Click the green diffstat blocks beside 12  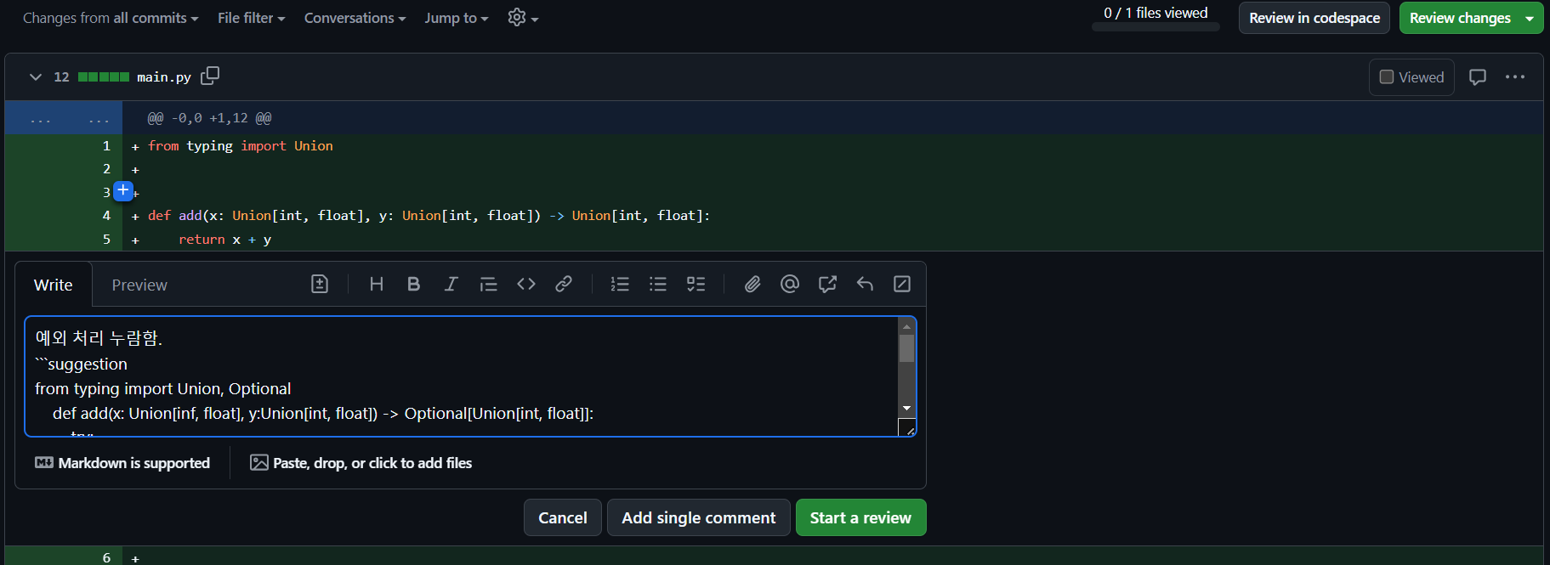pyautogui.click(x=104, y=76)
